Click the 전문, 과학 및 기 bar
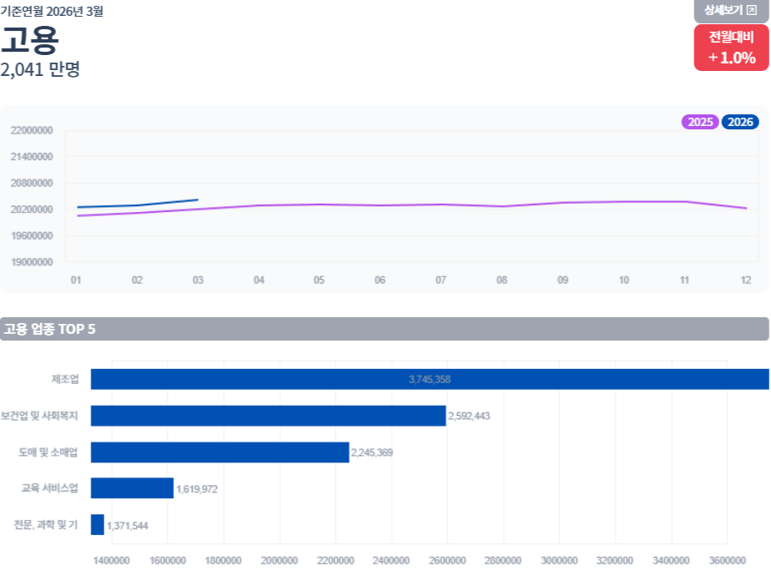Image resolution: width=771 pixels, height=576 pixels. [x=98, y=524]
